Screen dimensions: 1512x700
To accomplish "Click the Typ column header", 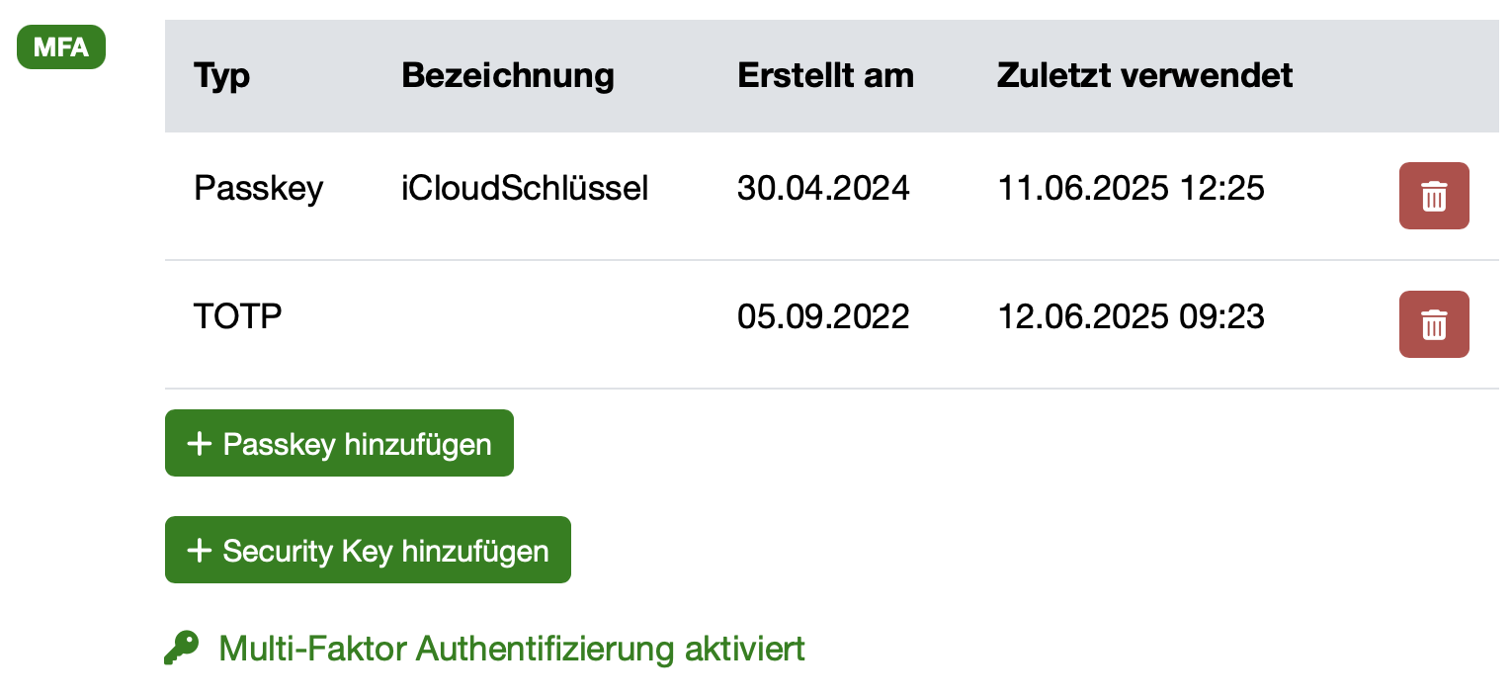I will (221, 75).
